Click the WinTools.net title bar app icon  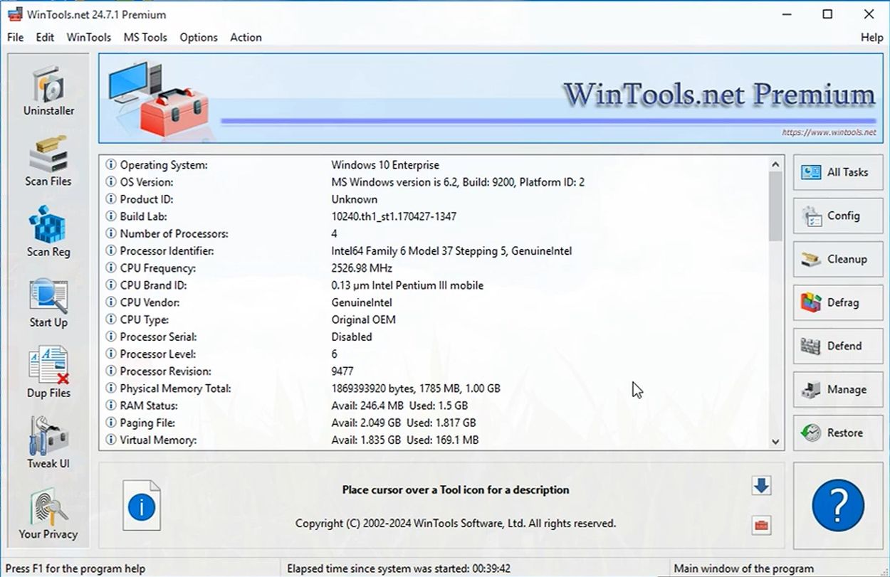point(14,14)
